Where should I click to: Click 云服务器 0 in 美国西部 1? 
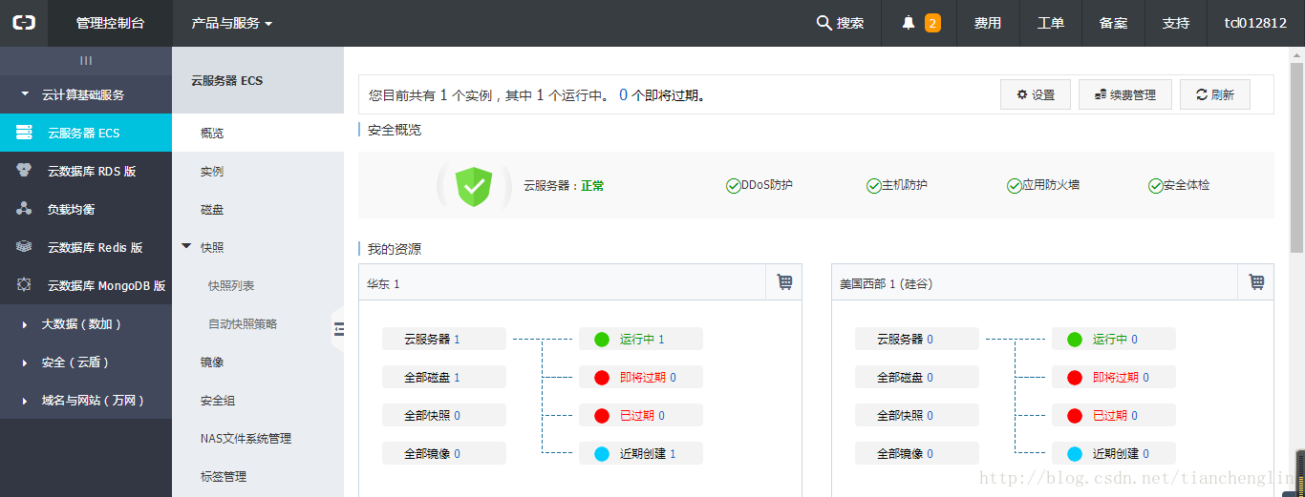coord(917,339)
